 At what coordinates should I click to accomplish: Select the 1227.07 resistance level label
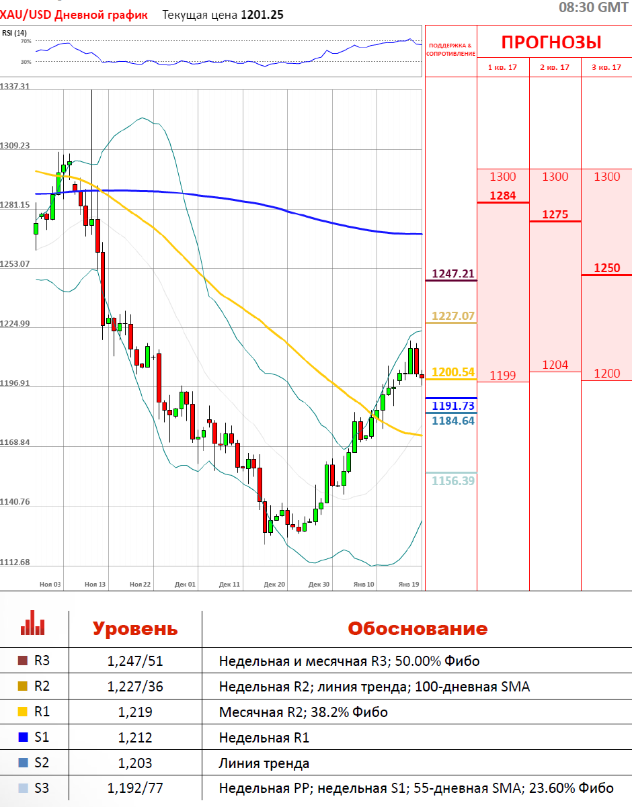pos(452,316)
